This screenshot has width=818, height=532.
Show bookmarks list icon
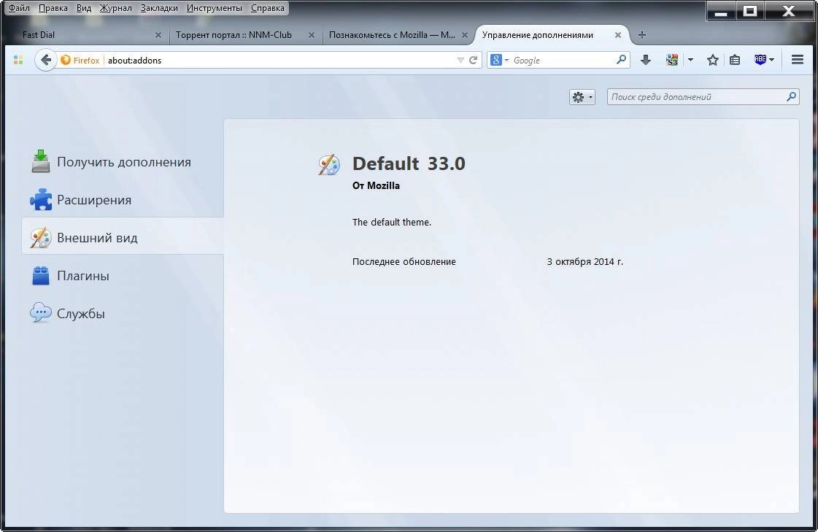coord(735,60)
